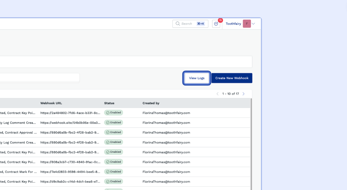Click the Webhook URL column header
Viewport: 347px width, 190px height.
tap(51, 103)
